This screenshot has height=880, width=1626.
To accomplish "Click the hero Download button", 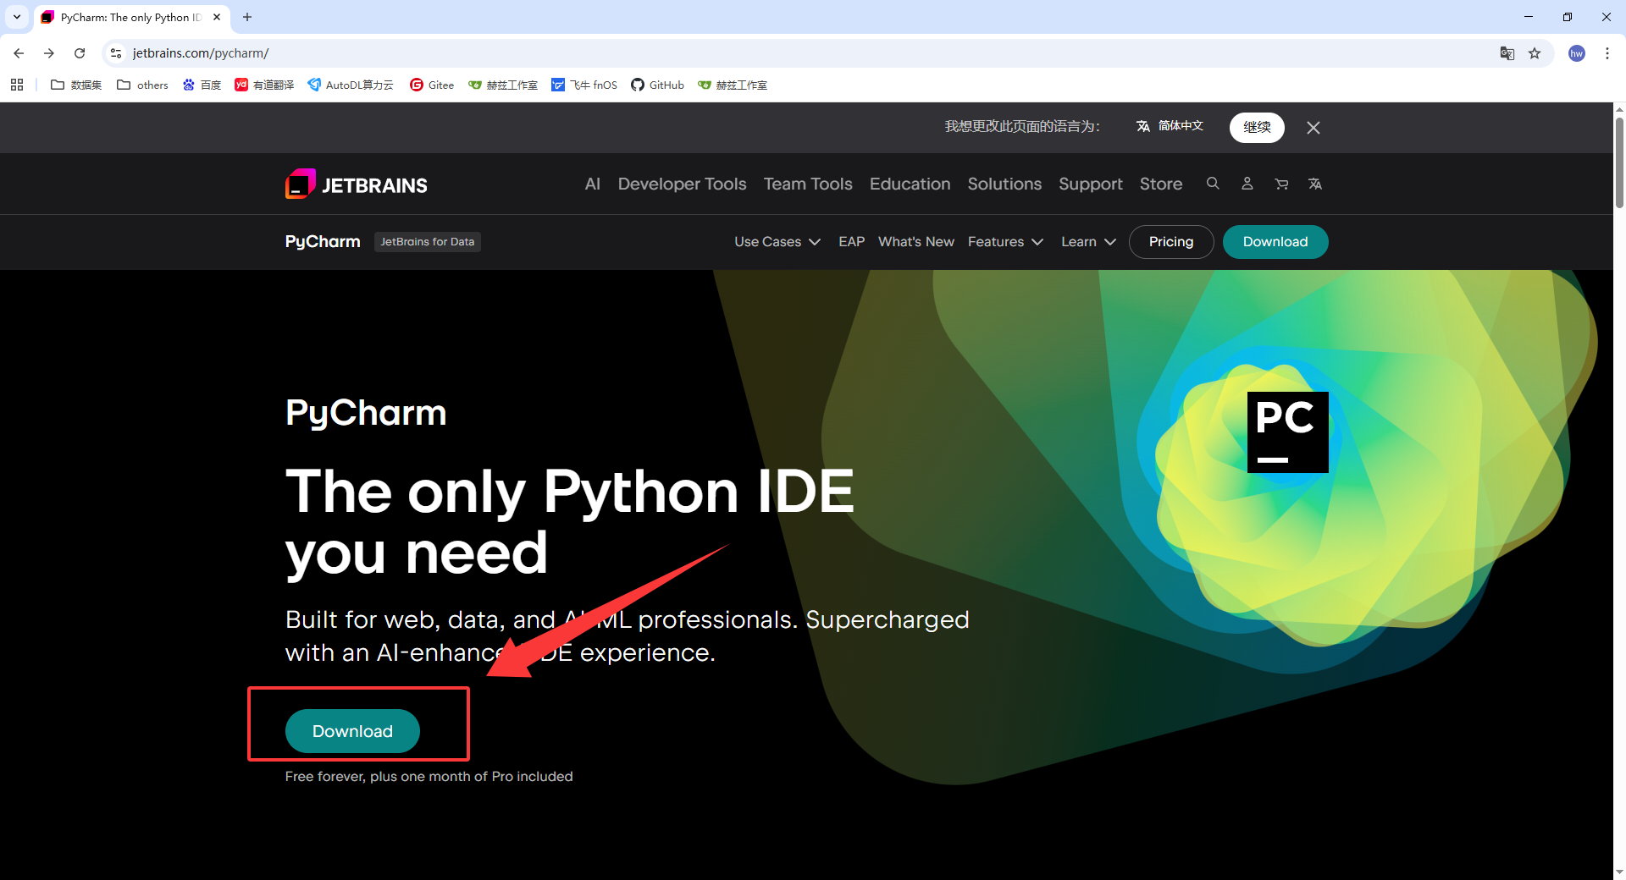I will coord(352,731).
